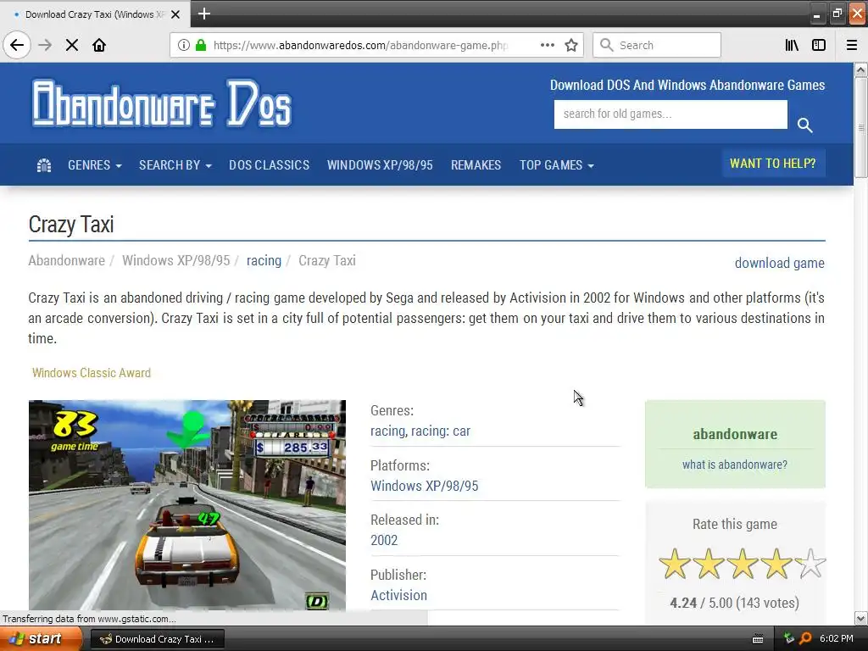The height and width of the screenshot is (651, 868).
Task: Open the Library bookshelf icon
Action: pos(792,45)
